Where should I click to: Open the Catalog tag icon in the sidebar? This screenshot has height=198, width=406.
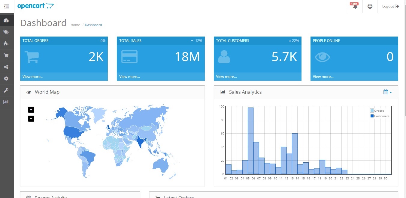(6, 32)
